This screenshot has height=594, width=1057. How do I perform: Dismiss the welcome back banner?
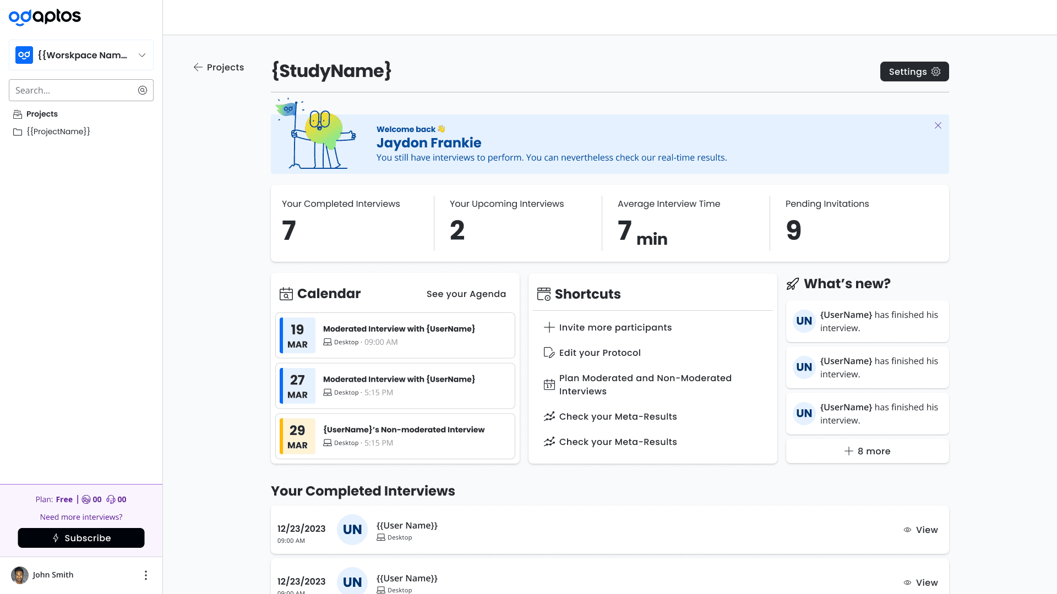(x=938, y=126)
